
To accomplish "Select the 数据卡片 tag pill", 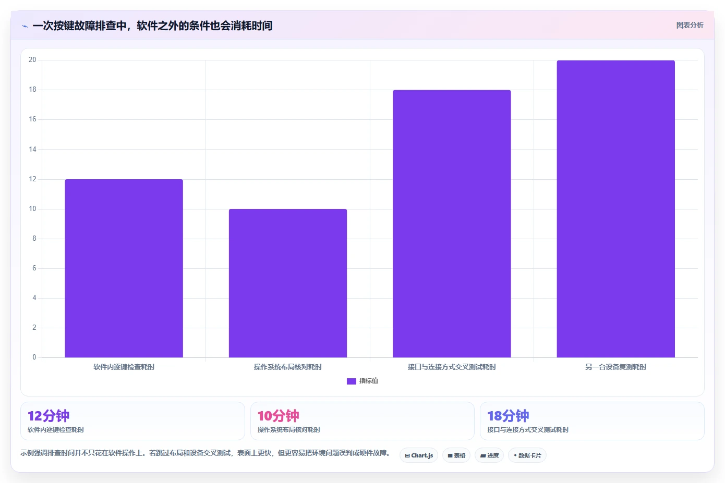I will 527,455.
